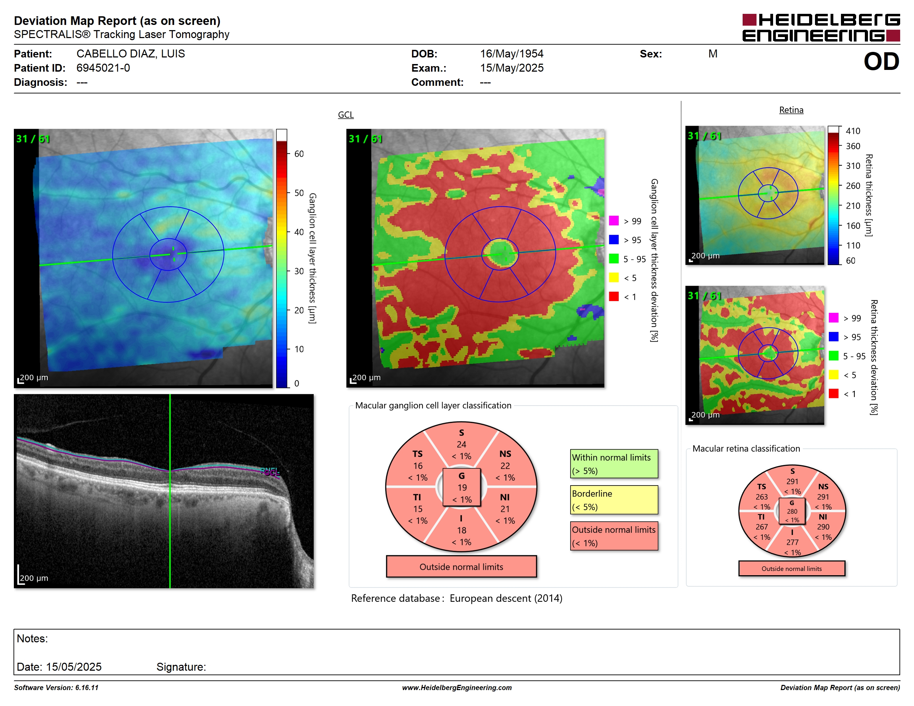
Task: Click the Macular retina classification heading
Action: tap(746, 449)
